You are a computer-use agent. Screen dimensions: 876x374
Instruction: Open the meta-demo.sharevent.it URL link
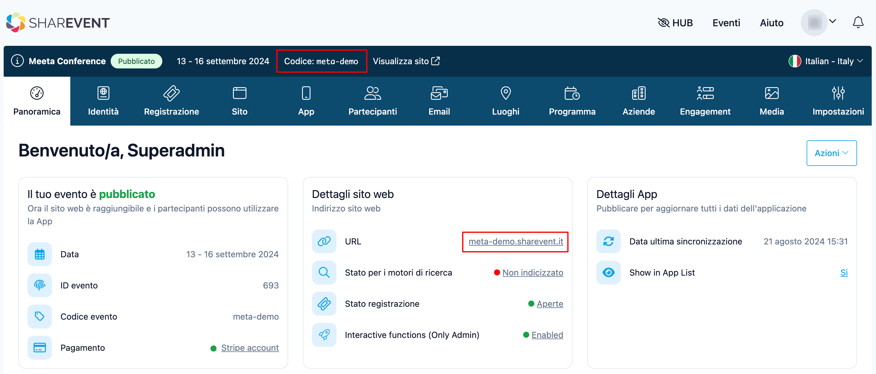pos(516,241)
